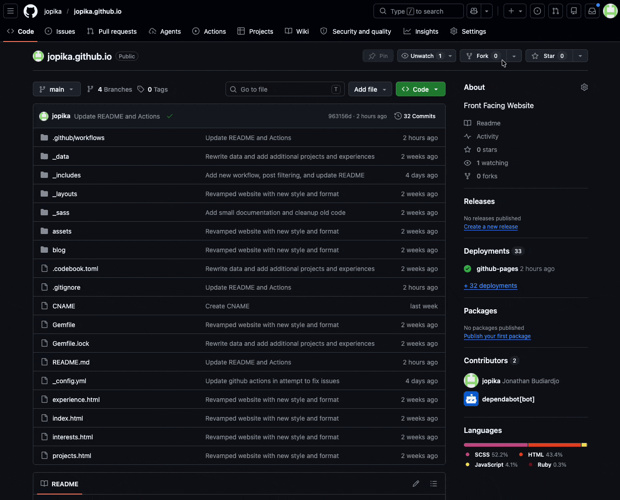
Task: Expand the Star lists dropdown arrow
Action: 580,56
